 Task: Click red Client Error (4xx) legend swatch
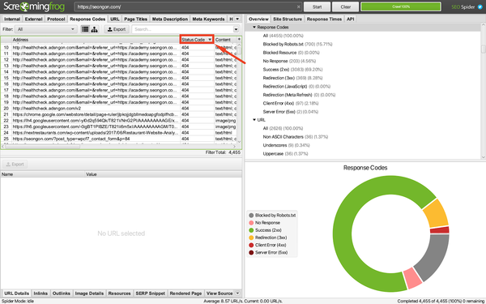click(x=251, y=245)
